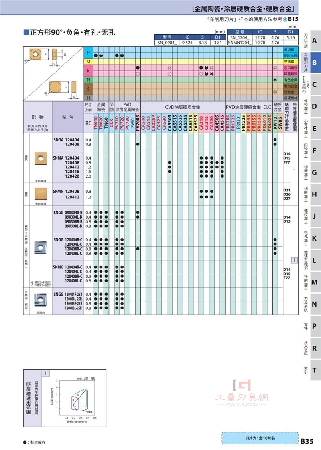Click the SN_0903_ dimension table row
The width and height of the screenshot is (321, 450).
(190, 43)
